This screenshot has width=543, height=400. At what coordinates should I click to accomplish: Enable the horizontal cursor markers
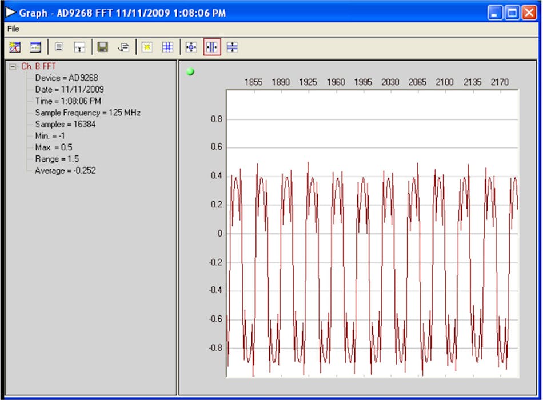coord(232,47)
